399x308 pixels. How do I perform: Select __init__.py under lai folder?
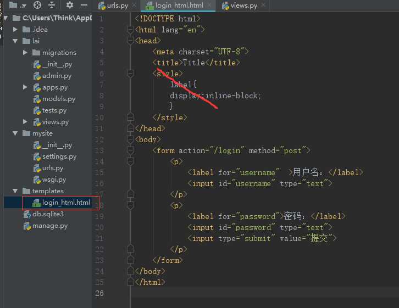click(x=53, y=64)
